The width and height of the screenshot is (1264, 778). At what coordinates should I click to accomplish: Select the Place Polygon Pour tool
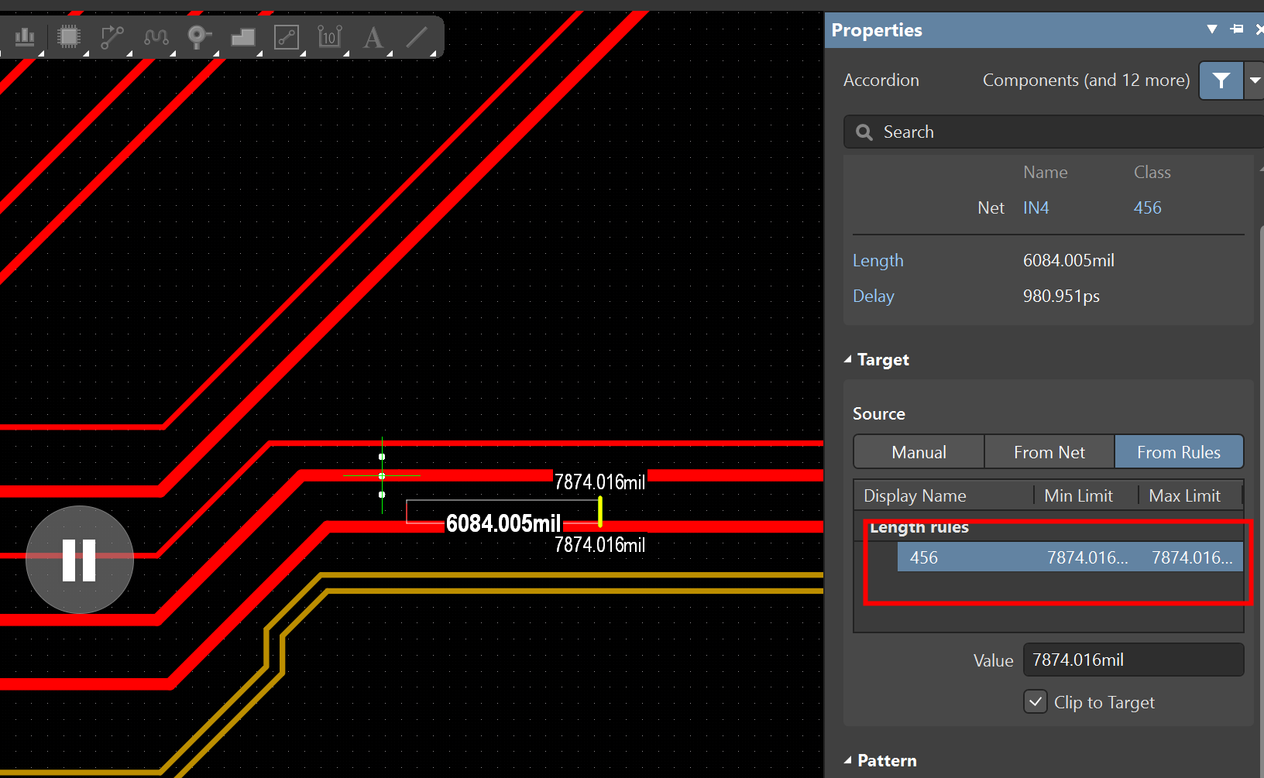tap(243, 36)
